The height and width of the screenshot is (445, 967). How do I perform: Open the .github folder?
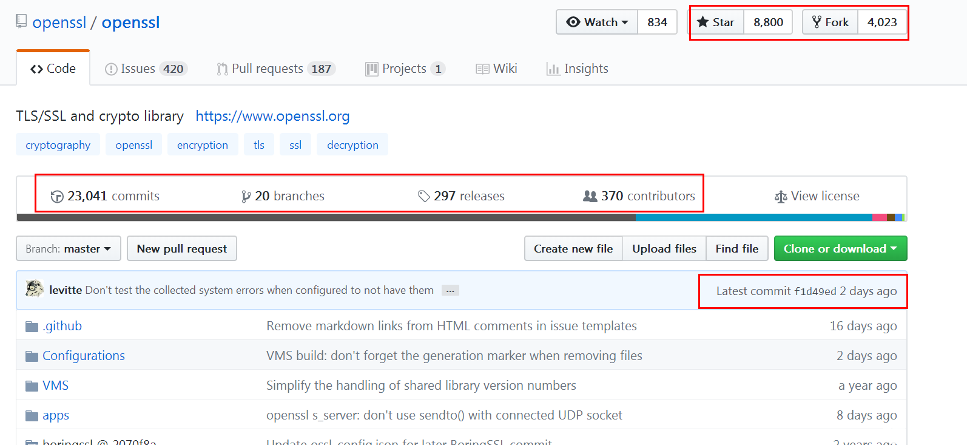(x=62, y=326)
